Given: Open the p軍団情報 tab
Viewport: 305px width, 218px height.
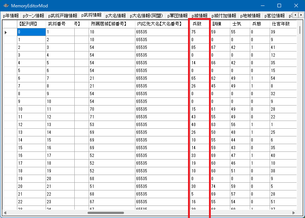Looking at the screenshot, I should tap(177, 16).
